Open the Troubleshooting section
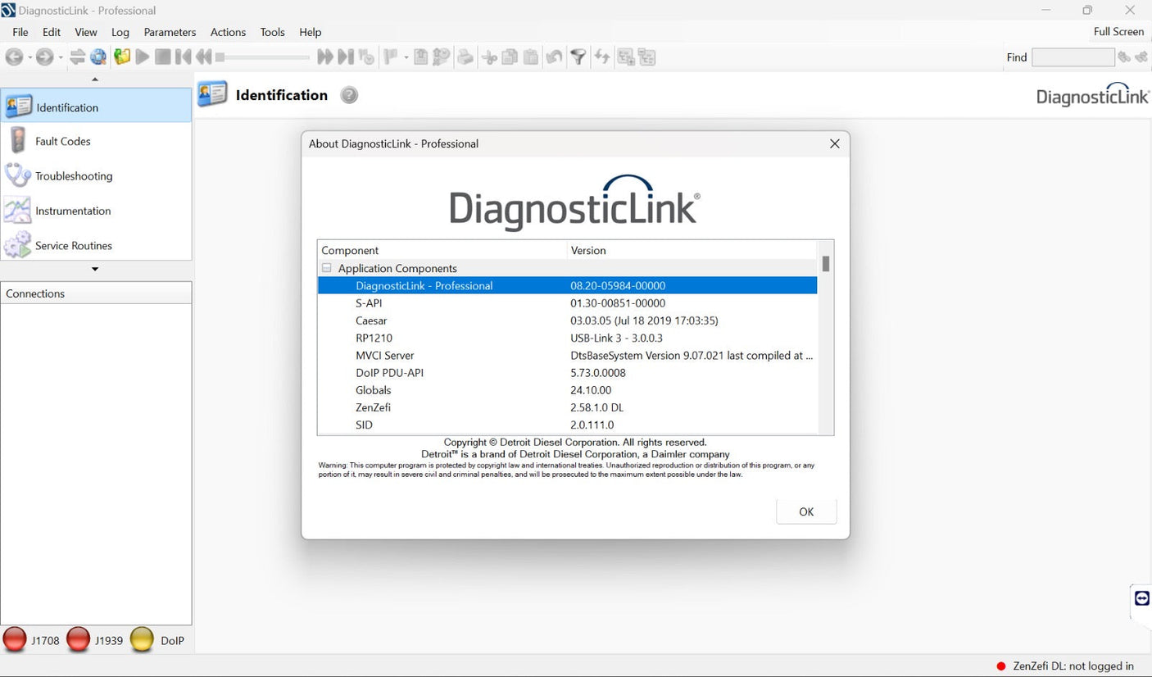 pos(74,175)
